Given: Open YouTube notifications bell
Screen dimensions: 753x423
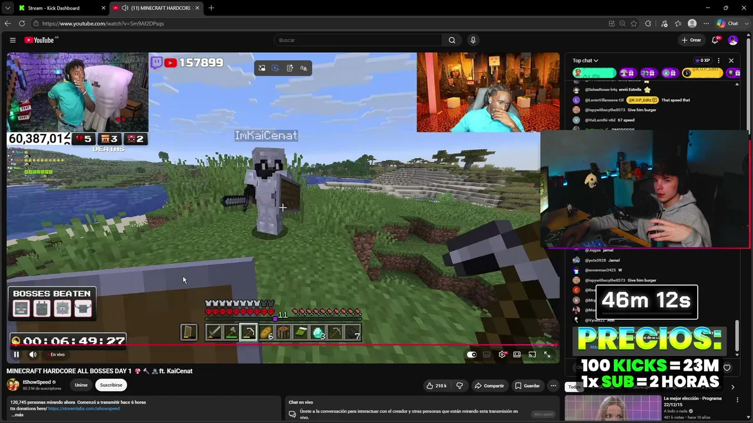Looking at the screenshot, I should point(715,40).
